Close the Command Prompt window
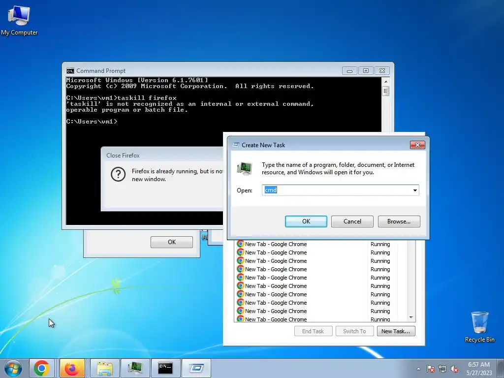Viewport: 504px width, 378px height. point(382,71)
